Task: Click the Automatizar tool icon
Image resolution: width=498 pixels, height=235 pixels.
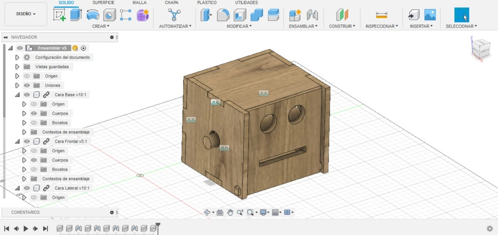Action: (x=175, y=15)
